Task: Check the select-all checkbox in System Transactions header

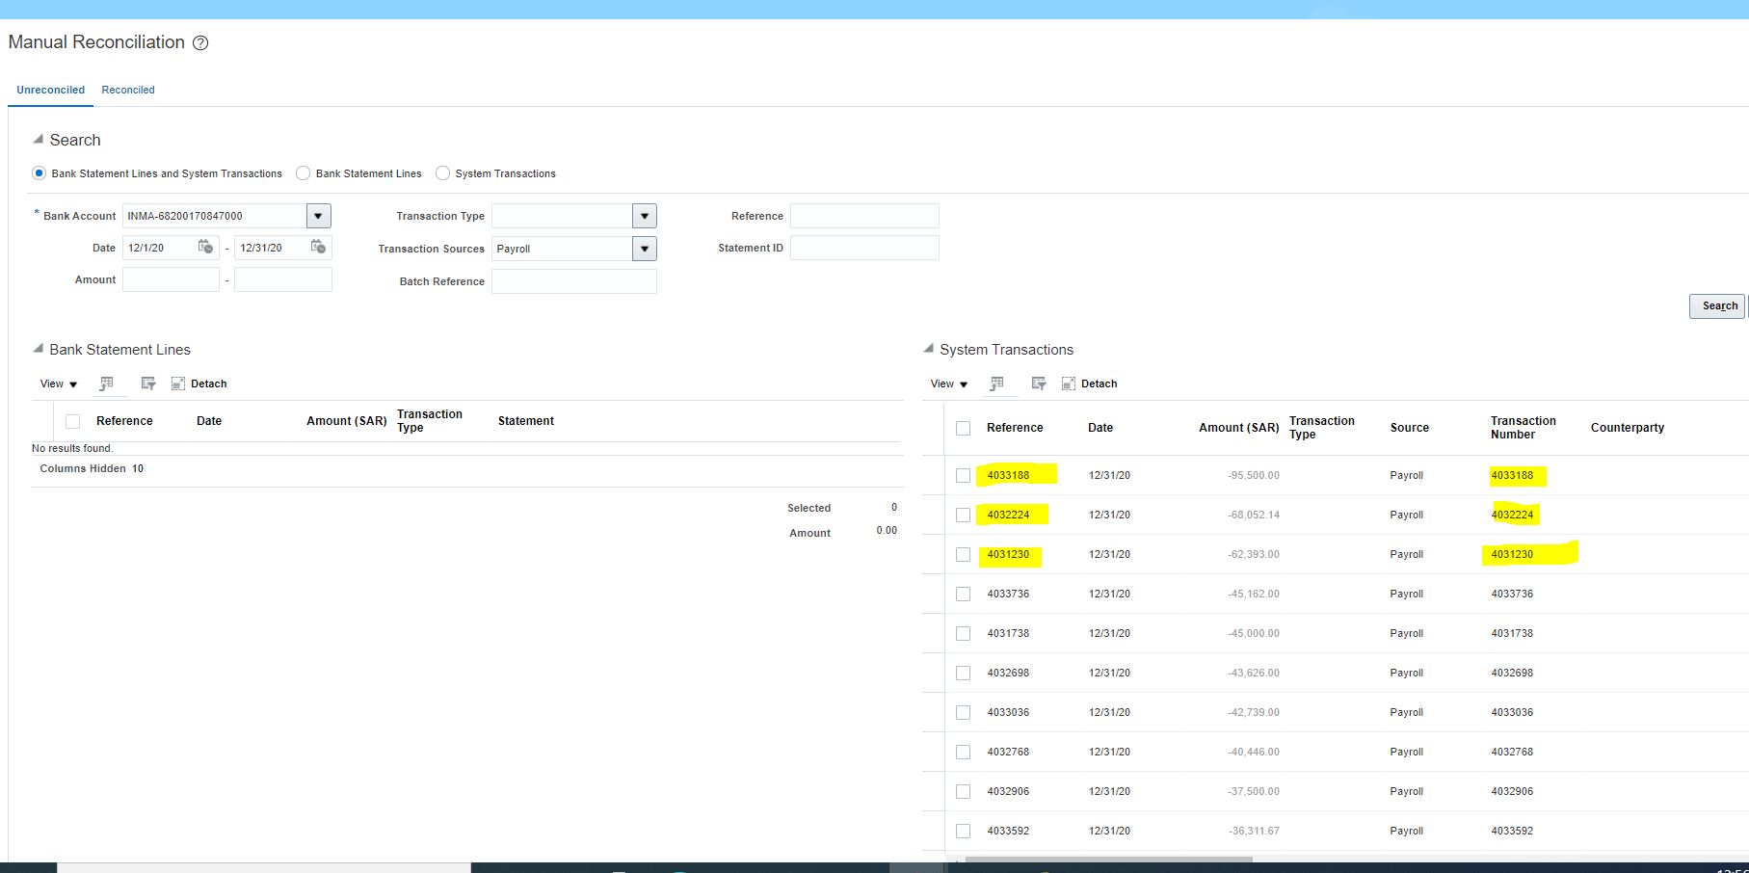Action: [963, 427]
